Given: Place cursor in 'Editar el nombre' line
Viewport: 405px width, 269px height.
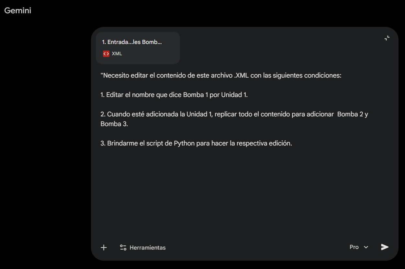Looking at the screenshot, I should (174, 95).
